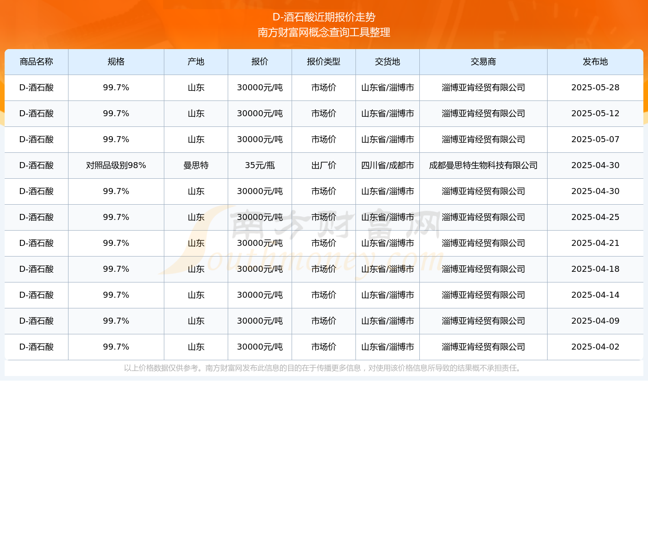Image resolution: width=648 pixels, height=558 pixels.
Task: Click 山东省/淄博市 in 2025-04-14 row
Action: click(x=388, y=295)
